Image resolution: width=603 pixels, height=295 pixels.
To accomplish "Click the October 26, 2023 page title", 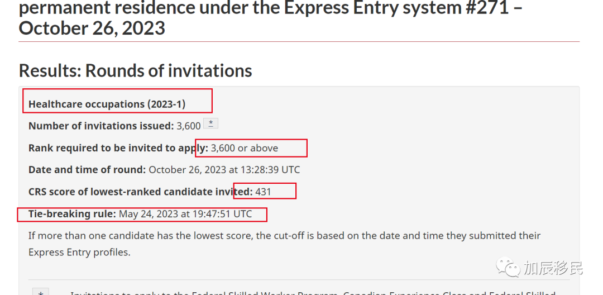I will 92,28.
